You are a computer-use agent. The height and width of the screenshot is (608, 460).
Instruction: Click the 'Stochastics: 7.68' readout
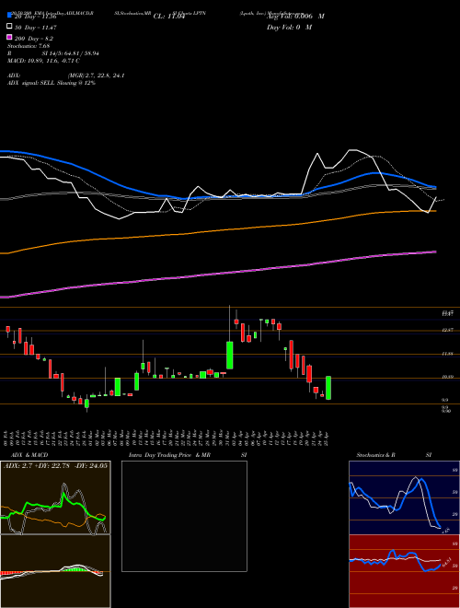[x=29, y=46]
